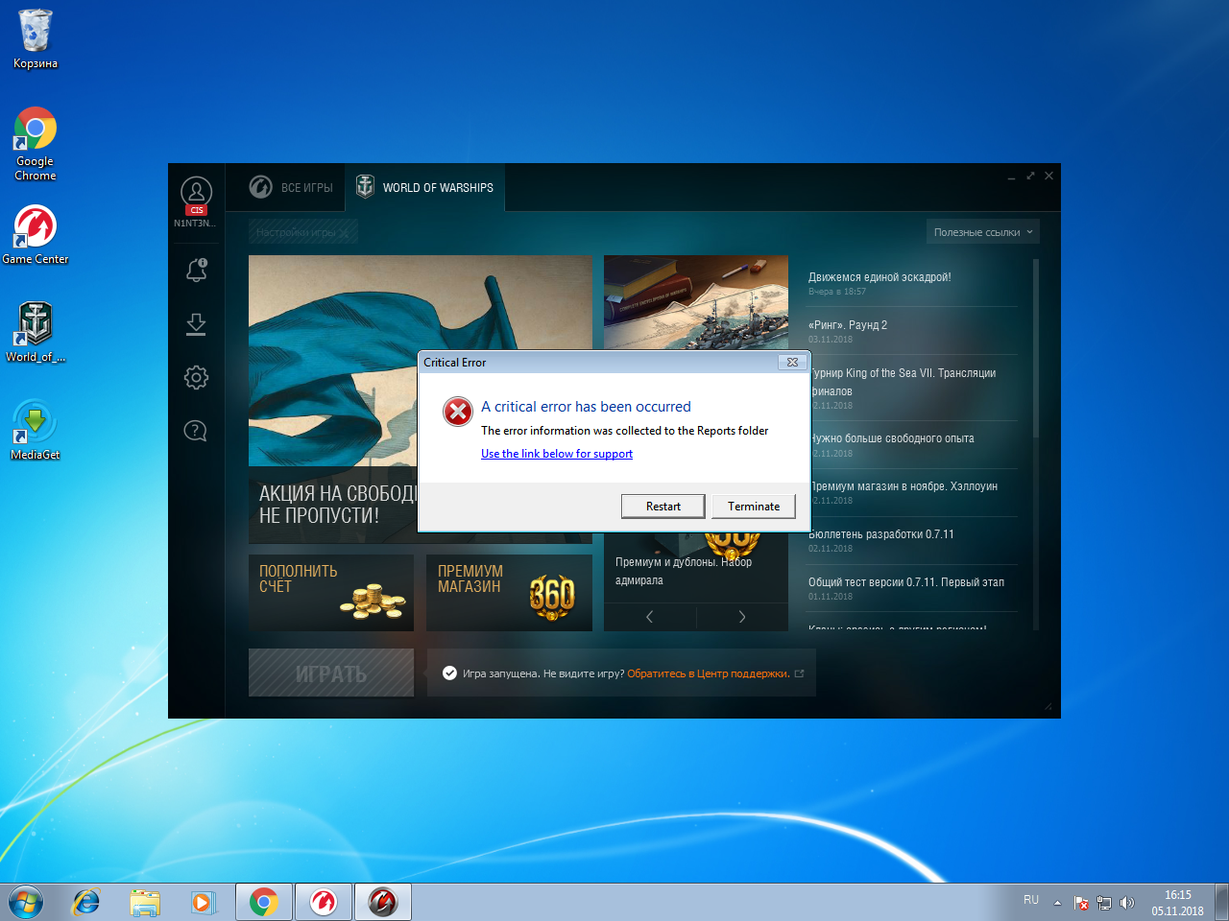
Task: Open the notifications bell in sidebar
Action: (x=196, y=271)
